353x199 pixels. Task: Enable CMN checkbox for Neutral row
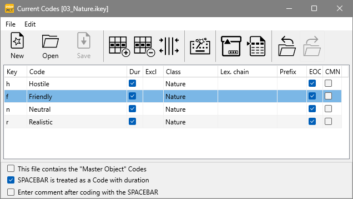pos(328,109)
